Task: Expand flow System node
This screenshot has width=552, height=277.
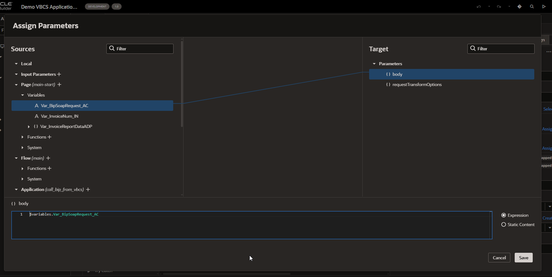Action: [22, 179]
